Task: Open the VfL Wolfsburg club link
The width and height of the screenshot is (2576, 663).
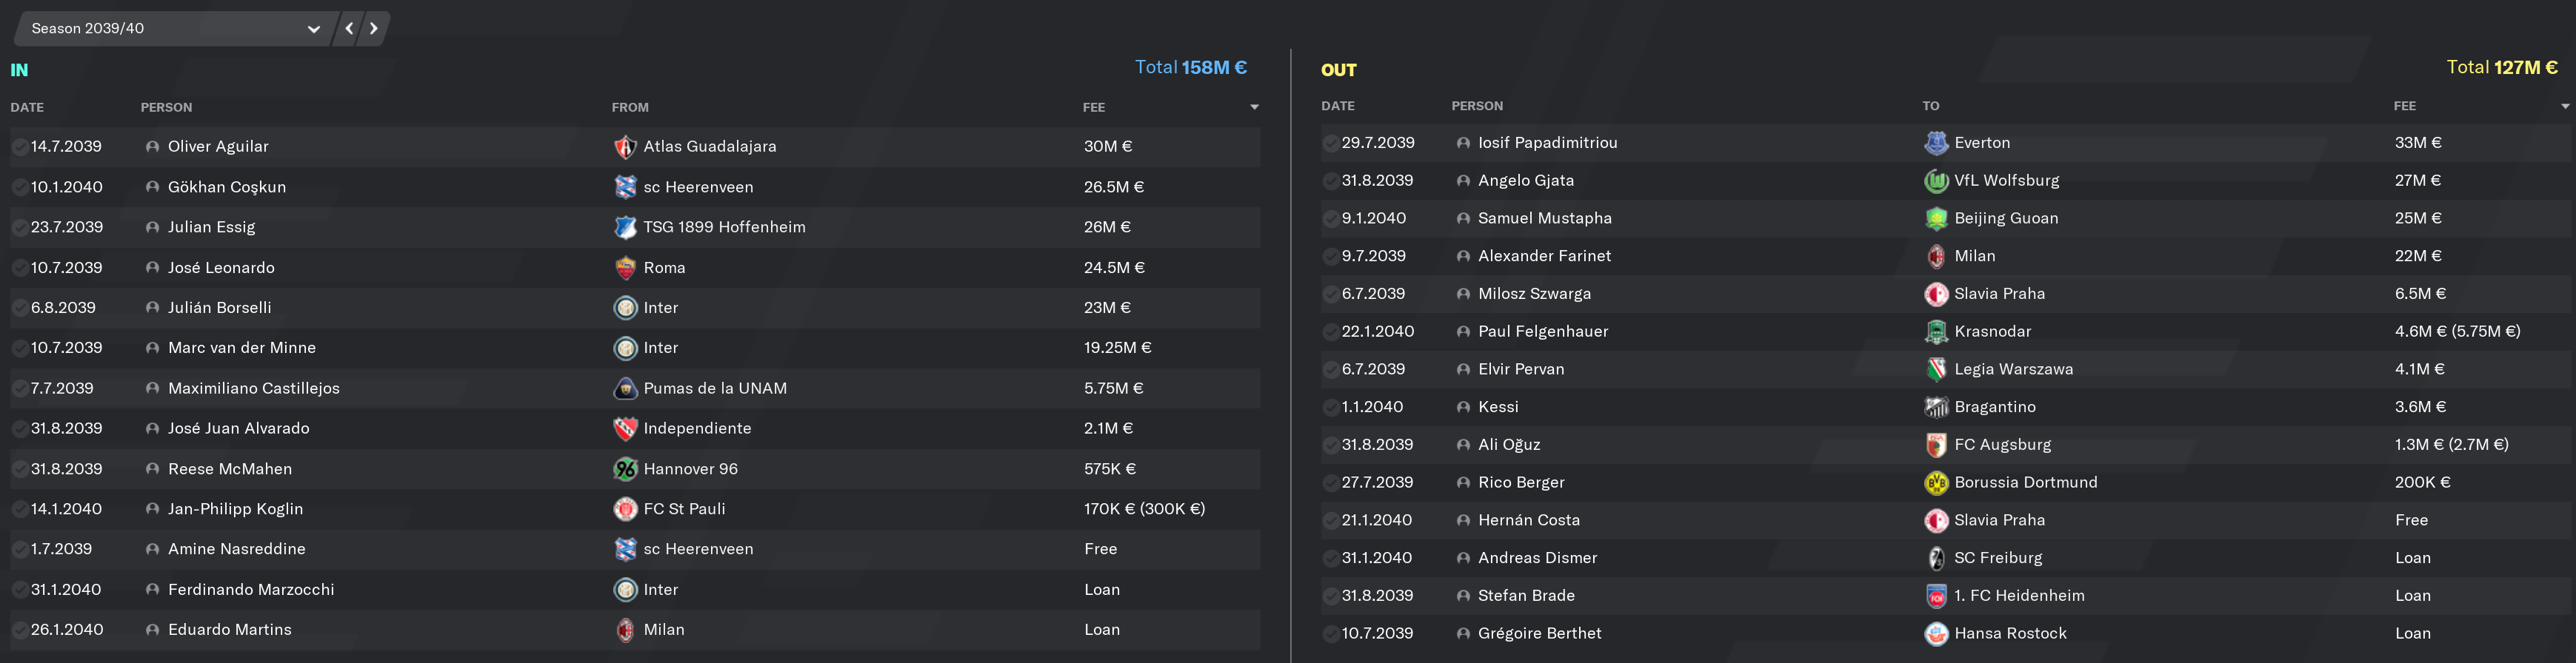Action: click(x=2006, y=181)
